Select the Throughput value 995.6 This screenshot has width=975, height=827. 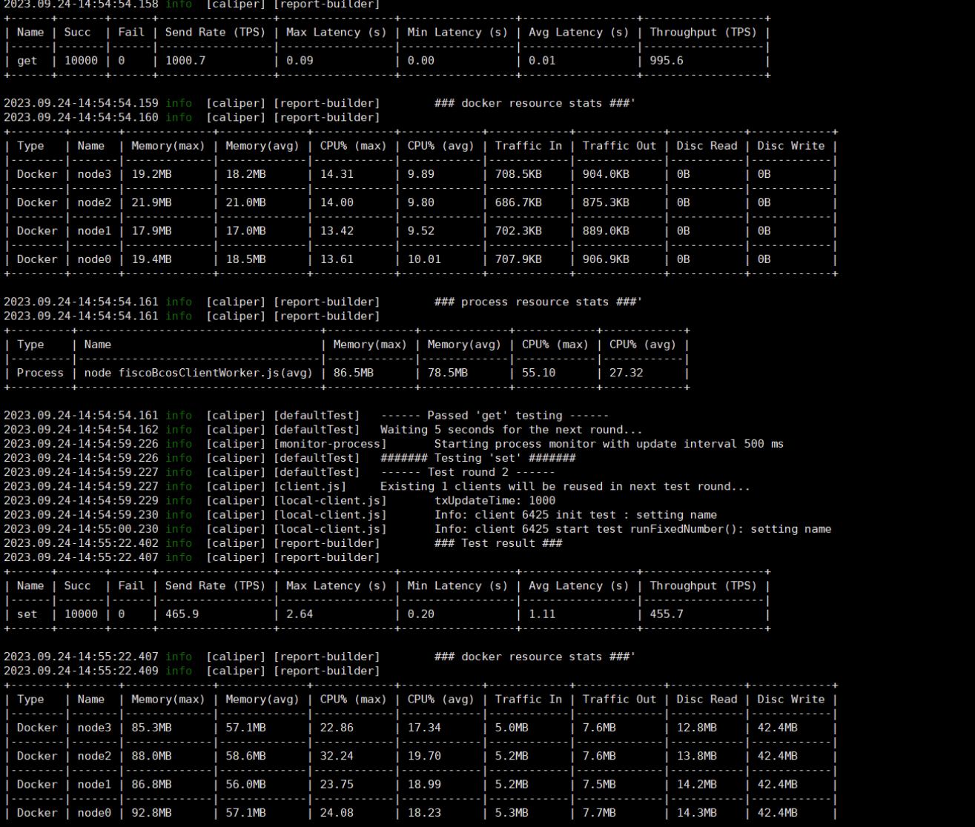pos(667,61)
